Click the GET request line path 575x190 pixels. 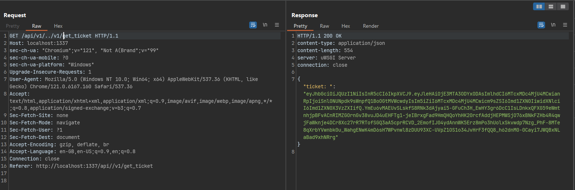coord(57,36)
